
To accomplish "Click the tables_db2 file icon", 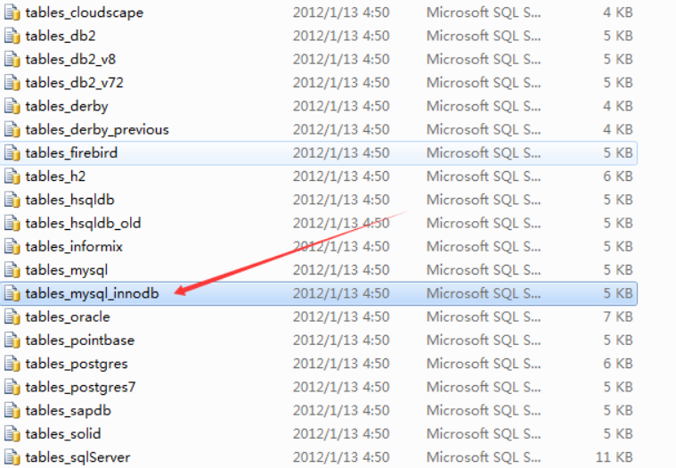I will (x=12, y=36).
